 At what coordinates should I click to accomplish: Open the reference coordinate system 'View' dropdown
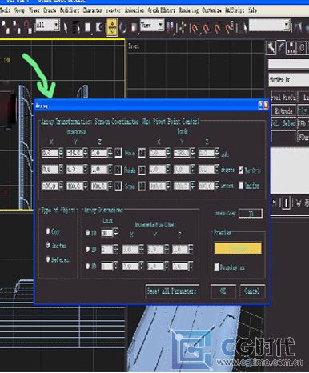(152, 26)
